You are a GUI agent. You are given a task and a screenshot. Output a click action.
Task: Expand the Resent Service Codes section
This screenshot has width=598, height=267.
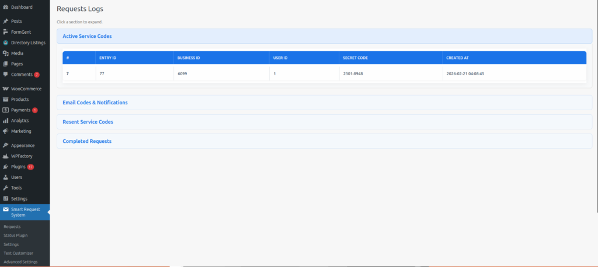pyautogui.click(x=88, y=122)
